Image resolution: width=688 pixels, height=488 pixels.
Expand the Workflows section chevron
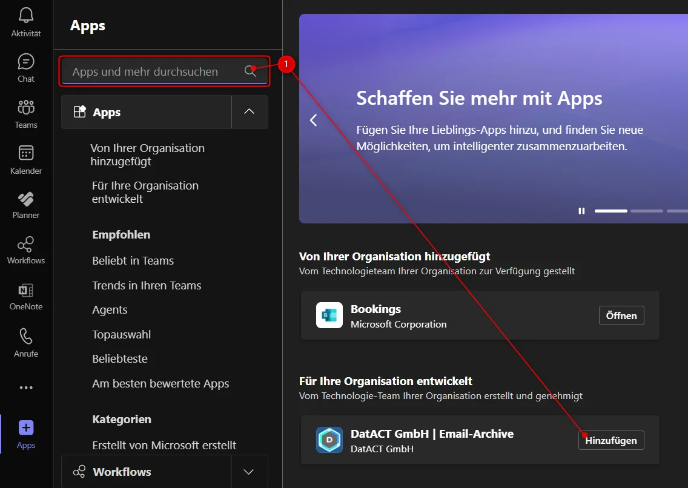(249, 472)
